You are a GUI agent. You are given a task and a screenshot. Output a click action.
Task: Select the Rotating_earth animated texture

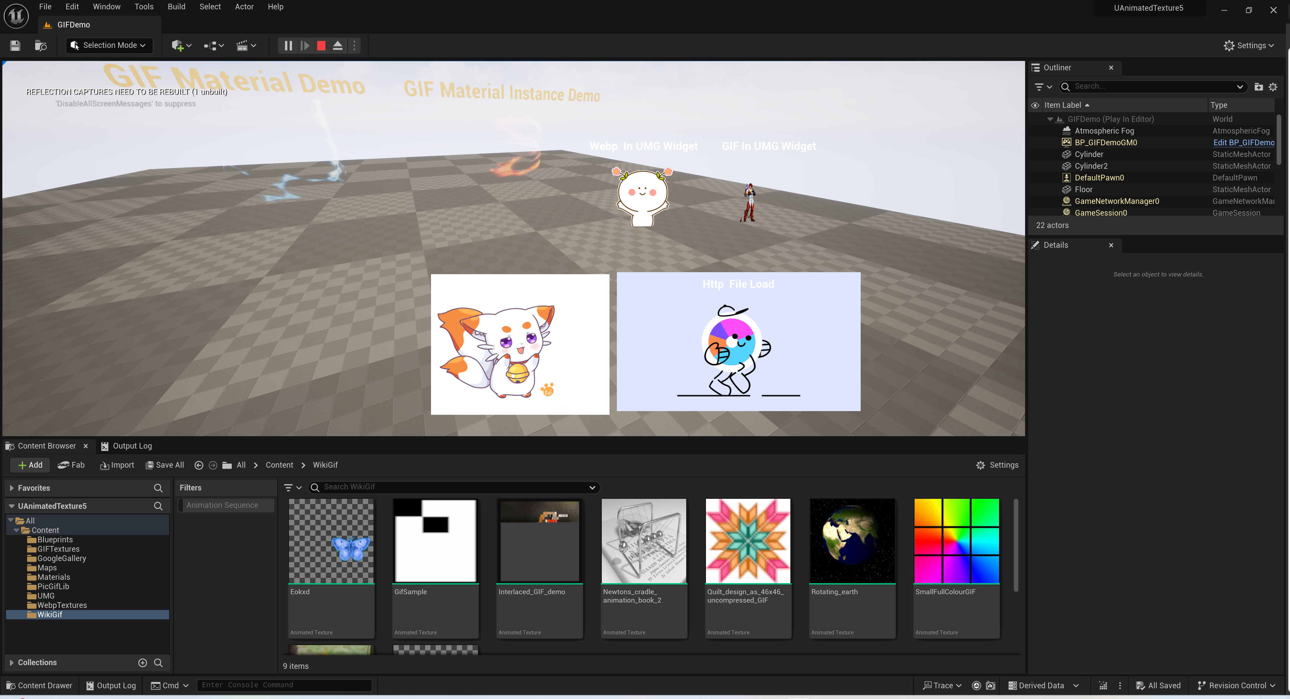pos(852,568)
